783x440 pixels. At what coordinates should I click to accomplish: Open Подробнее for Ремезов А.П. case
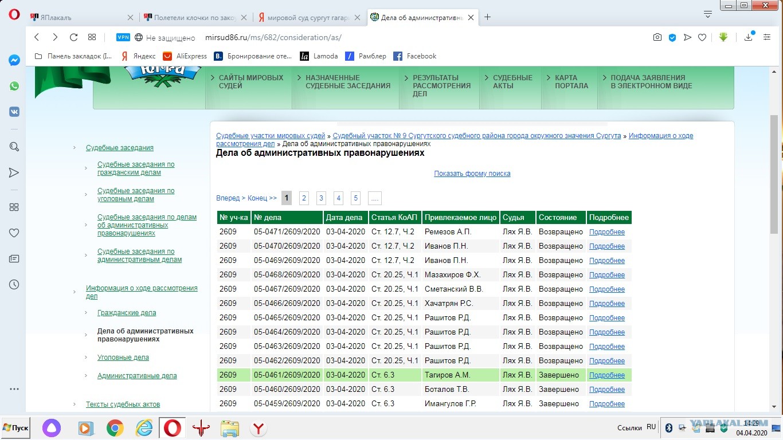(607, 232)
